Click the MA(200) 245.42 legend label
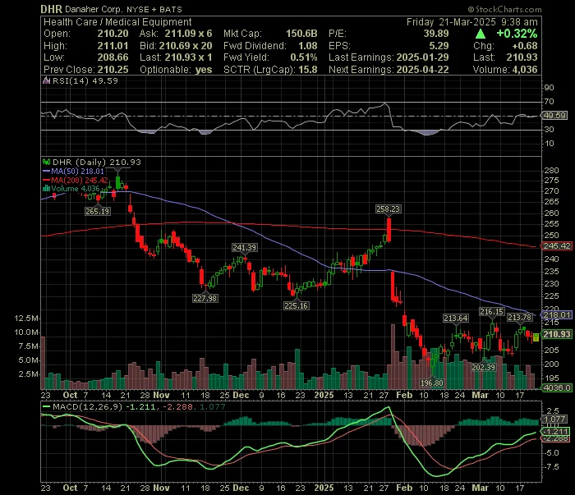 [x=80, y=180]
